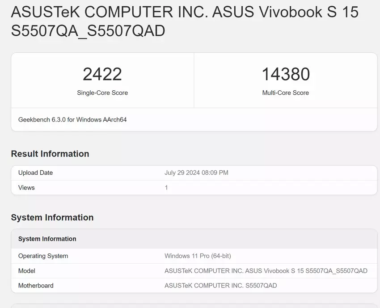Screen dimensions: 380x308
Task: Select the Motherboard row label
Action: click(x=36, y=286)
